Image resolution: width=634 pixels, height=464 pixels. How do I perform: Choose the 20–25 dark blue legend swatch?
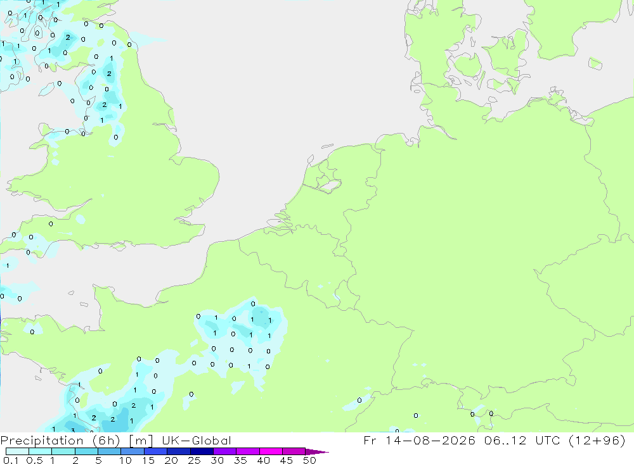click(179, 451)
